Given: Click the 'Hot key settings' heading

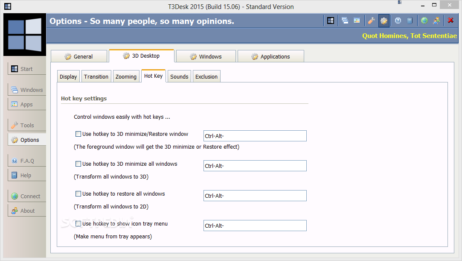Looking at the screenshot, I should pos(84,99).
